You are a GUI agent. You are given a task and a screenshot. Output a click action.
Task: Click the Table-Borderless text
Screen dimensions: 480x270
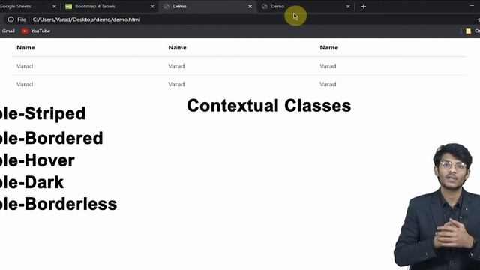pos(58,204)
